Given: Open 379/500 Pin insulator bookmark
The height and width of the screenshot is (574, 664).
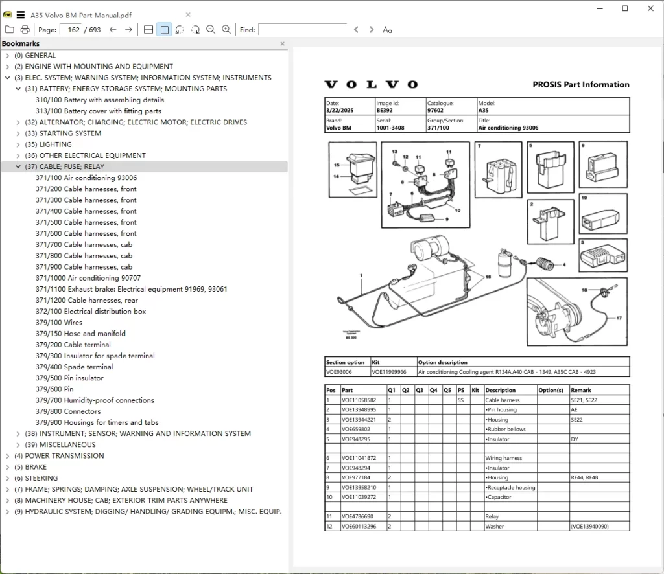Looking at the screenshot, I should click(x=69, y=378).
